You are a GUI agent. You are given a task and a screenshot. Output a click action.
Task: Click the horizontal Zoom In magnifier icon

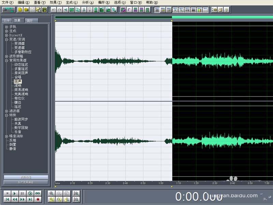(x=51, y=193)
